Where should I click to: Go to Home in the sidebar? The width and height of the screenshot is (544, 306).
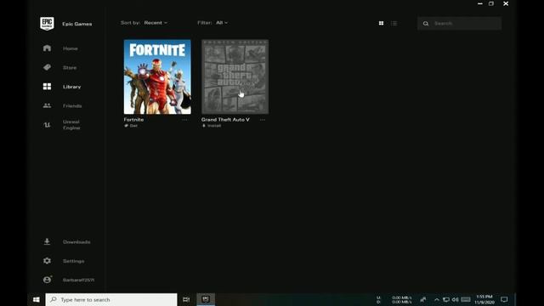coord(71,48)
